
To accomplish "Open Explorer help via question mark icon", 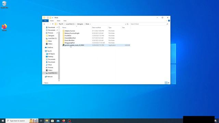I will coord(169,20).
